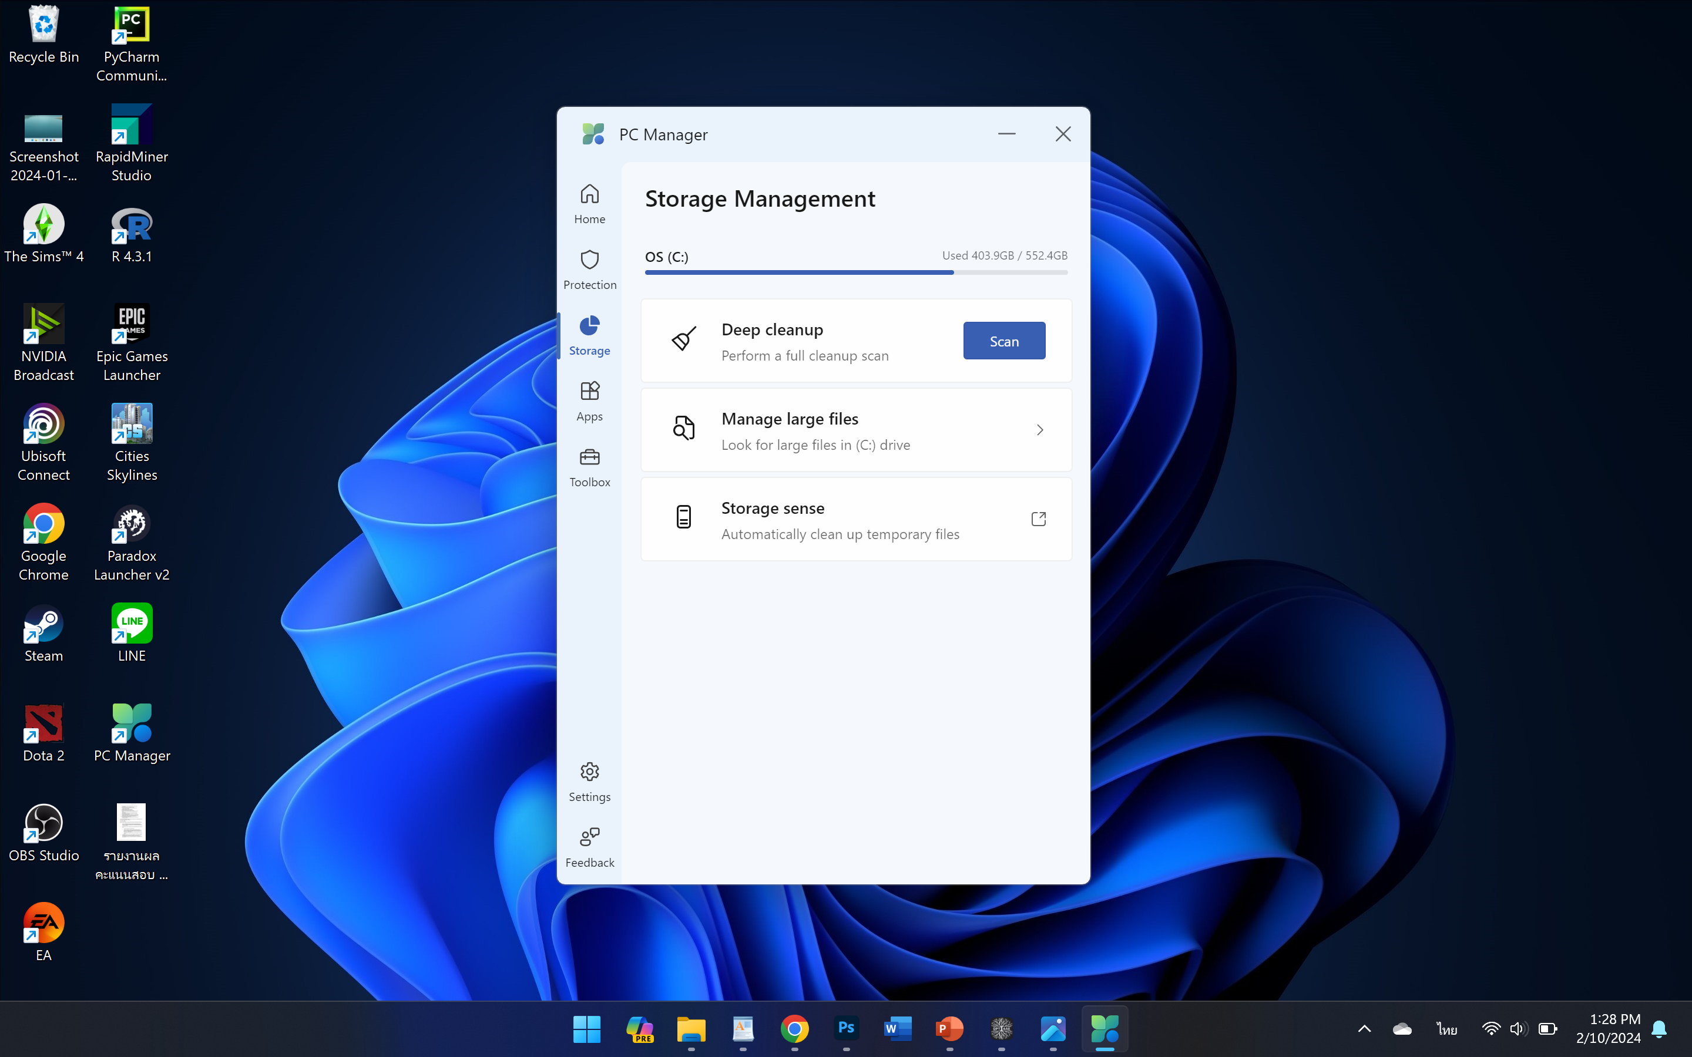This screenshot has width=1692, height=1057.
Task: Open Word from the taskbar
Action: point(898,1028)
